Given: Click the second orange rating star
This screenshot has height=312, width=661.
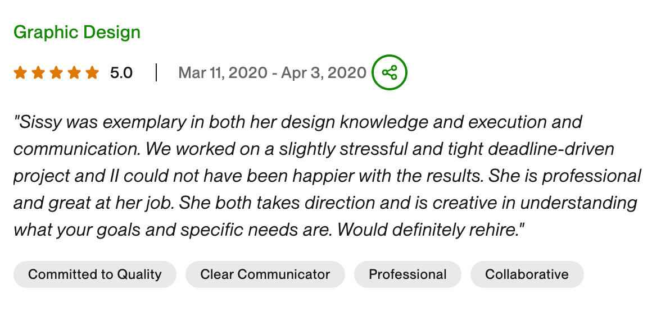Looking at the screenshot, I should [38, 73].
